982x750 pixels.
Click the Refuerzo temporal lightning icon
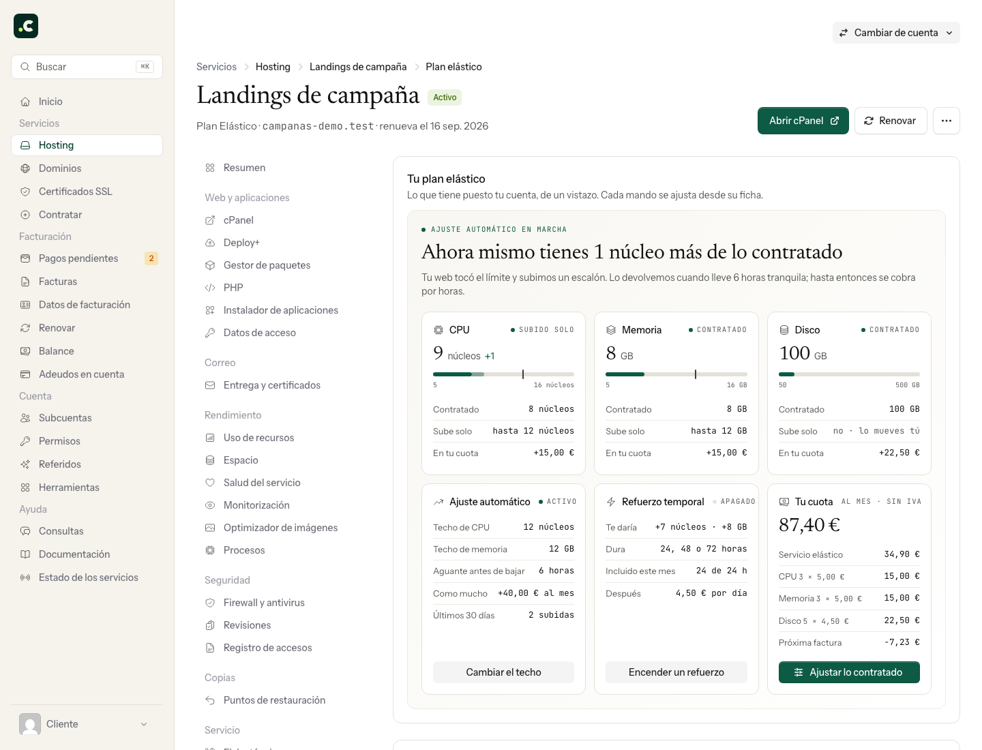pos(611,502)
